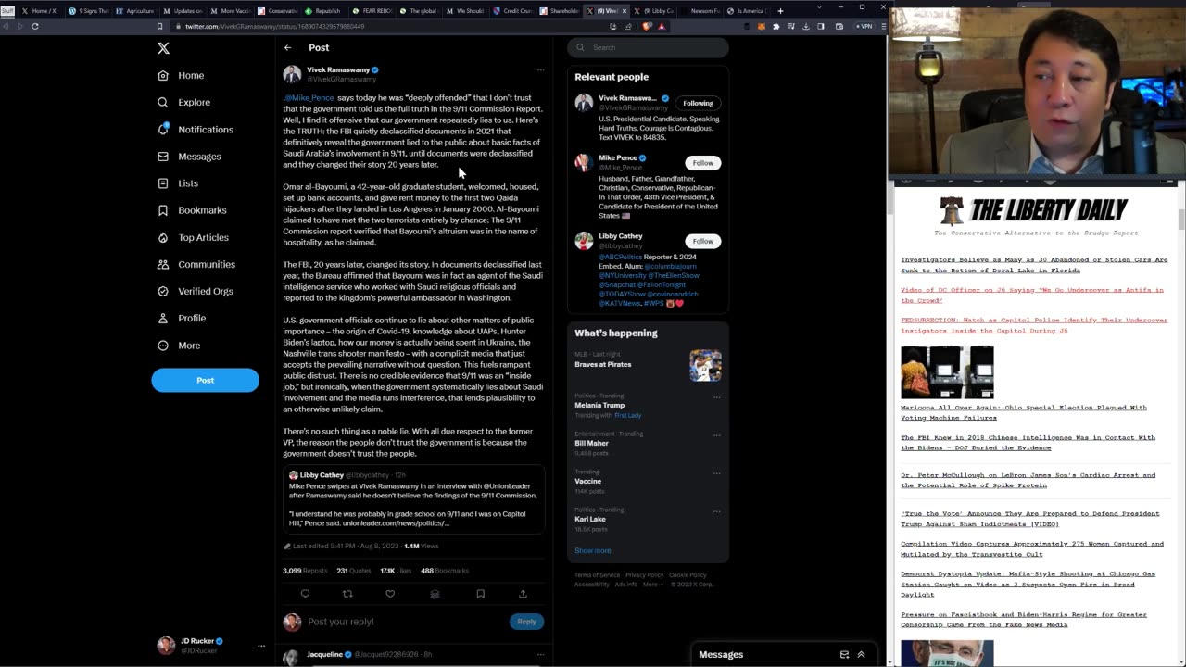Bookmark the post with the bookmark icon
1186x667 pixels.
click(480, 594)
